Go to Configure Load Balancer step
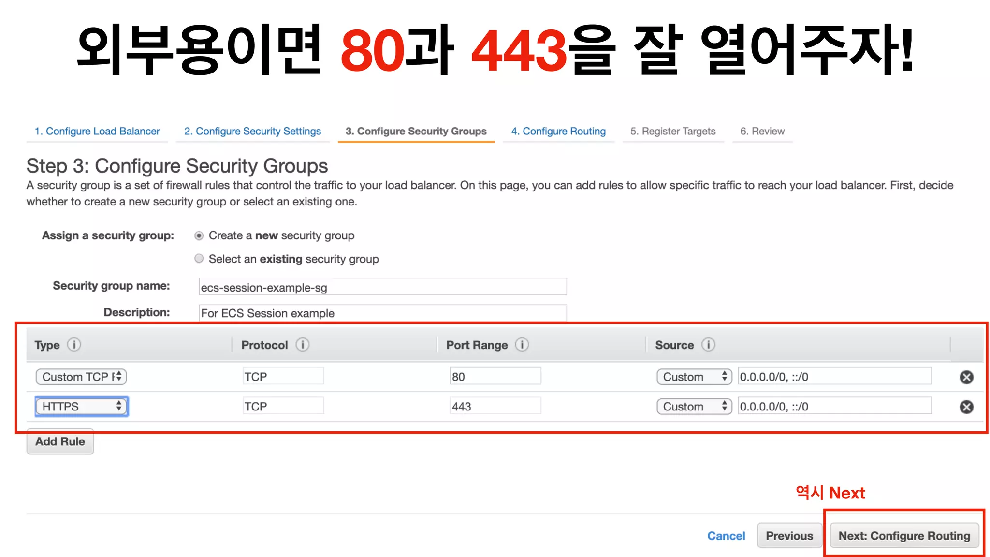Image resolution: width=990 pixels, height=557 pixels. 97,132
